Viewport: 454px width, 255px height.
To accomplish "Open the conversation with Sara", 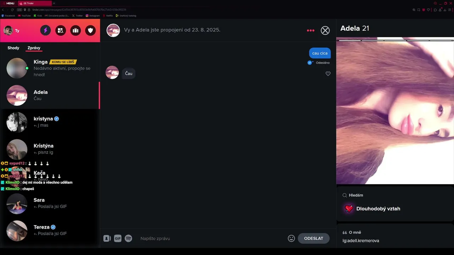I will pos(50,203).
